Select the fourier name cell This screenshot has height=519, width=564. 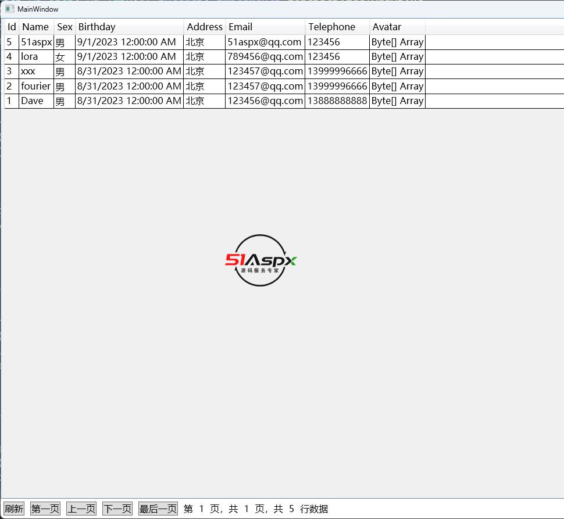pyautogui.click(x=35, y=86)
